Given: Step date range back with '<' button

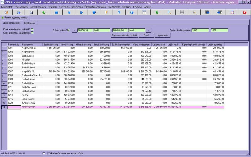Looking at the screenshot, I should 74,30.
